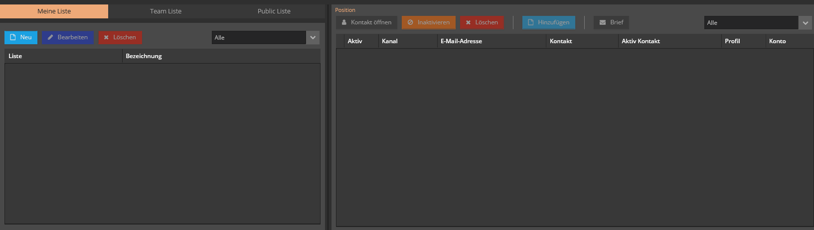
Task: Click the Neu button's document icon
Action: 13,37
